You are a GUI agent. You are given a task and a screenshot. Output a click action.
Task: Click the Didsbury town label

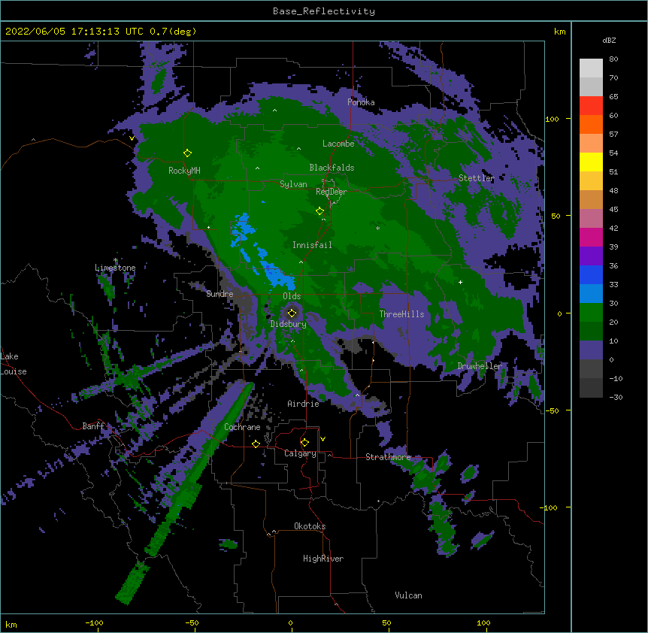(x=288, y=324)
